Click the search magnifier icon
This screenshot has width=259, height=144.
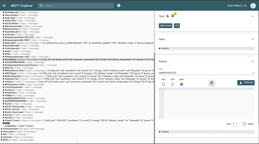coord(41,6)
